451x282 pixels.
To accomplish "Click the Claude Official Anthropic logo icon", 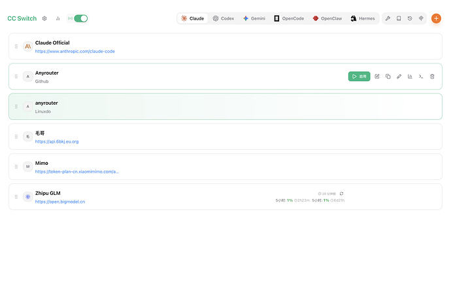I will [28, 46].
